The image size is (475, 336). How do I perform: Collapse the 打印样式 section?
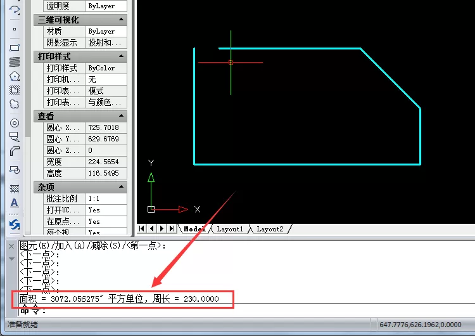pos(122,56)
